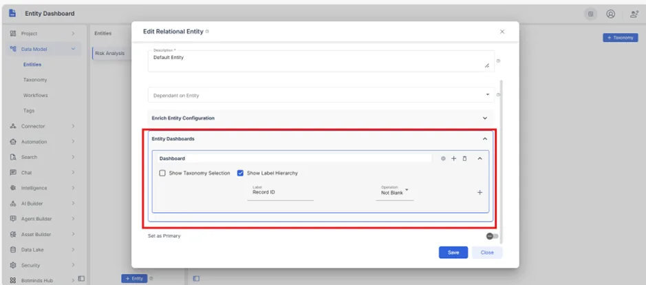The height and width of the screenshot is (285, 646).
Task: Expand the Connector menu chevron
Action: [x=73, y=126]
